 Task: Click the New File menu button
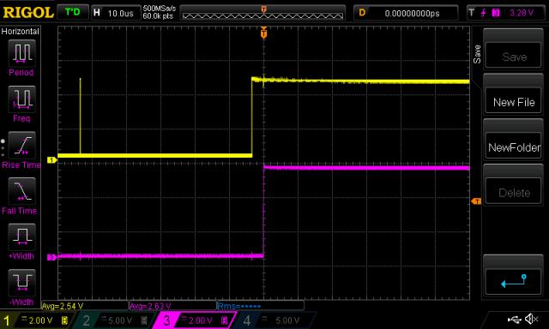tap(514, 102)
